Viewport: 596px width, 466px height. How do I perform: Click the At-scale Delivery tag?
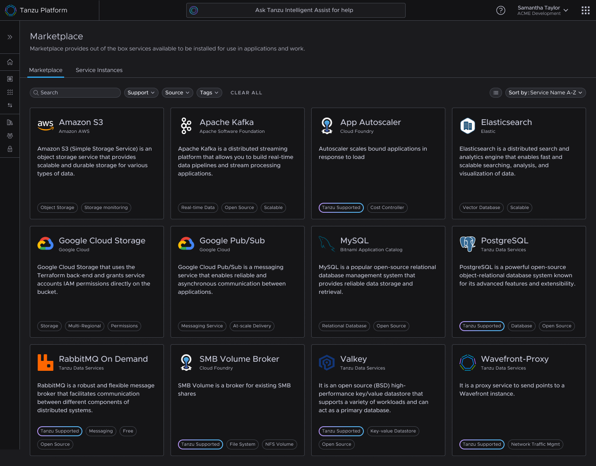252,326
